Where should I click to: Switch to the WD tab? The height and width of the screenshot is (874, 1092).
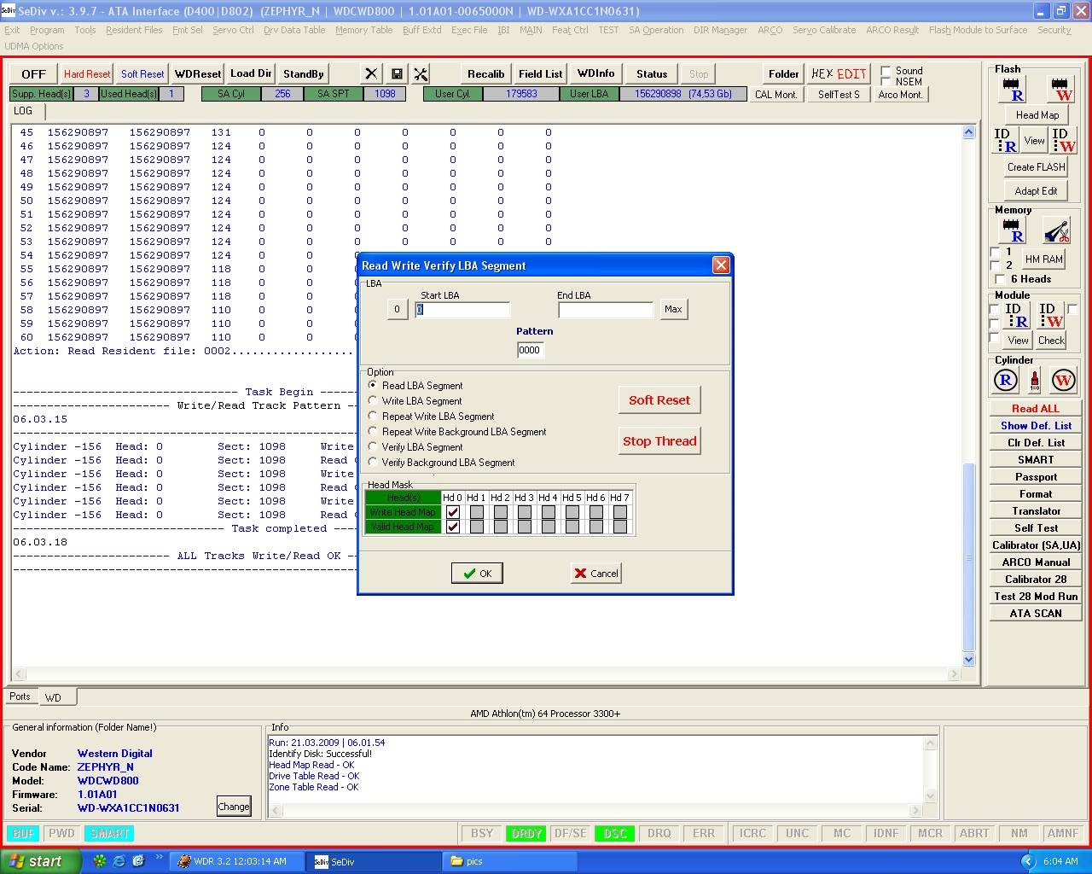pos(53,697)
